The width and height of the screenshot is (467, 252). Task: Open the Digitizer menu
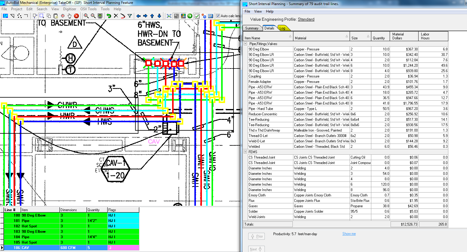coord(70,9)
